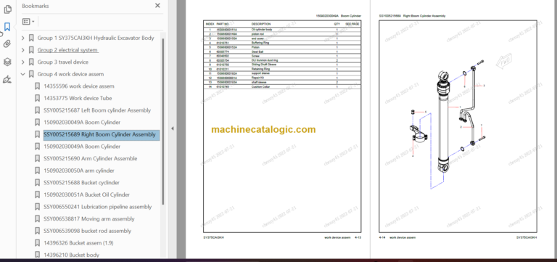Click the DESCRIPTION column header in parts table

click(261, 24)
